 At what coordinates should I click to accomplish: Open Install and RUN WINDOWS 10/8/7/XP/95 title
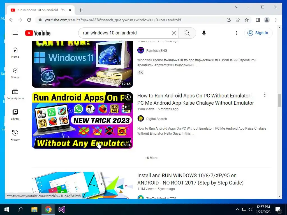tap(190, 179)
